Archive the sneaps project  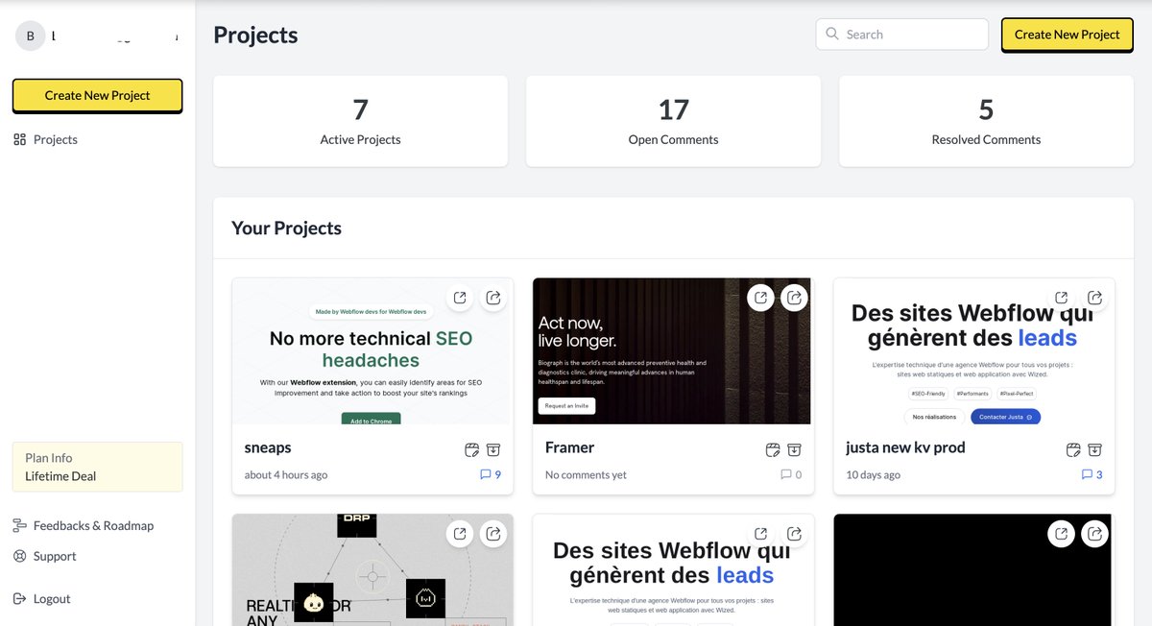(493, 449)
